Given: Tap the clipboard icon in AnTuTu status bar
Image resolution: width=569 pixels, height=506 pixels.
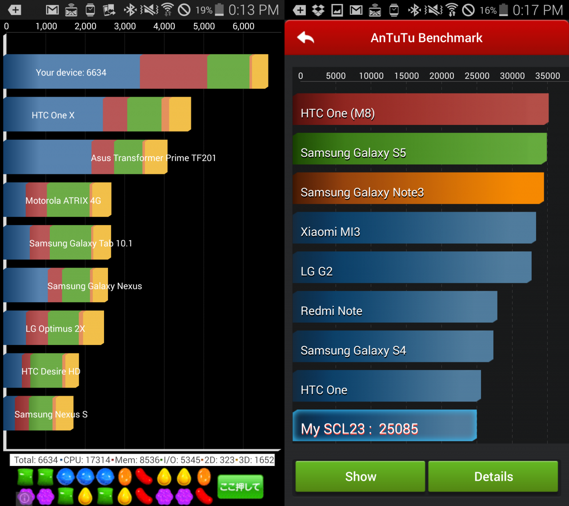Looking at the screenshot, I should tap(394, 10).
